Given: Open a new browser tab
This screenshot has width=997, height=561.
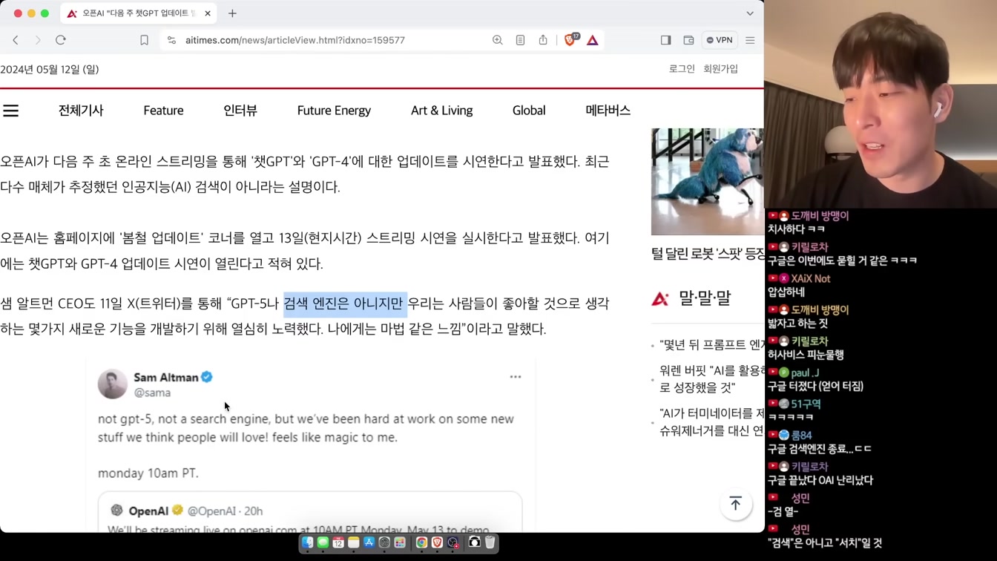Looking at the screenshot, I should pos(232,13).
